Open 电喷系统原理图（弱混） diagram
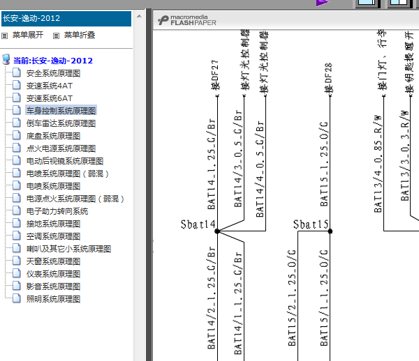Screen dimensions: 419x361 68,174
